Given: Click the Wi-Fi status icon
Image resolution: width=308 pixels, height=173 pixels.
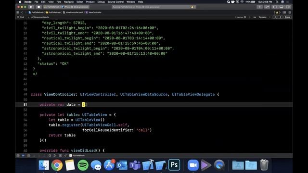Looking at the screenshot, I should (242, 2).
